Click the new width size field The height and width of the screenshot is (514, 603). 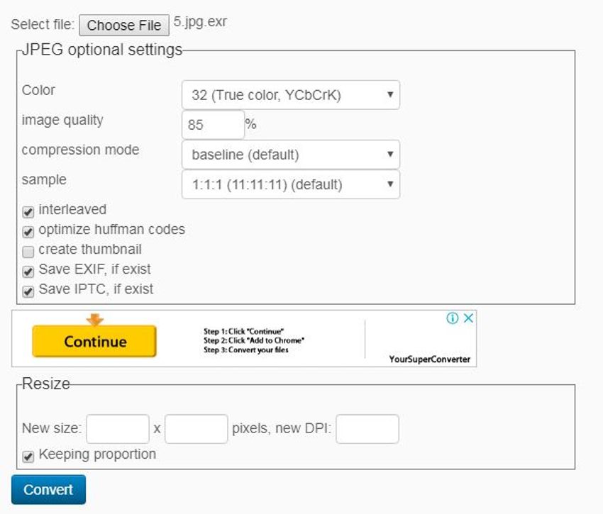click(x=118, y=429)
